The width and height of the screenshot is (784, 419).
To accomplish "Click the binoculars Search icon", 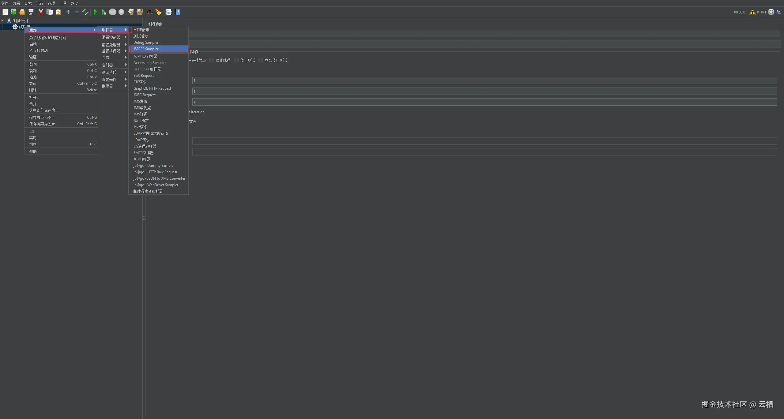I will tap(150, 12).
